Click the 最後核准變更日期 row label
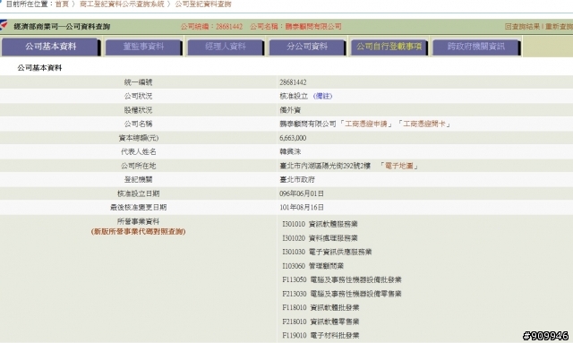Image resolution: width=573 pixels, height=343 pixels. tap(138, 208)
